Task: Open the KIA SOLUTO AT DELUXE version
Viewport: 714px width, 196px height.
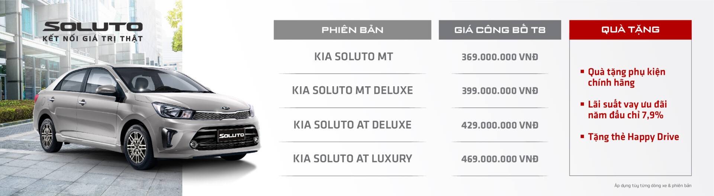Action: pos(352,125)
